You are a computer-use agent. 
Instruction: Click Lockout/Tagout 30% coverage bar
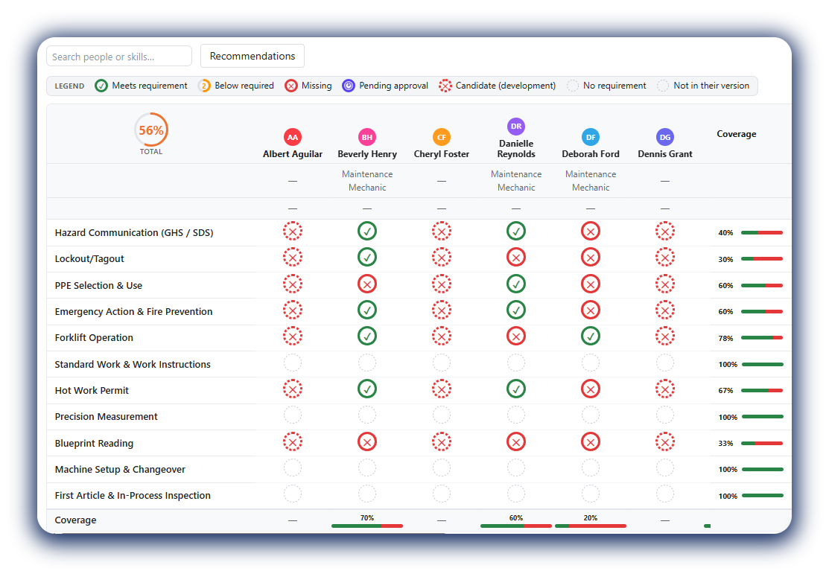pyautogui.click(x=762, y=259)
